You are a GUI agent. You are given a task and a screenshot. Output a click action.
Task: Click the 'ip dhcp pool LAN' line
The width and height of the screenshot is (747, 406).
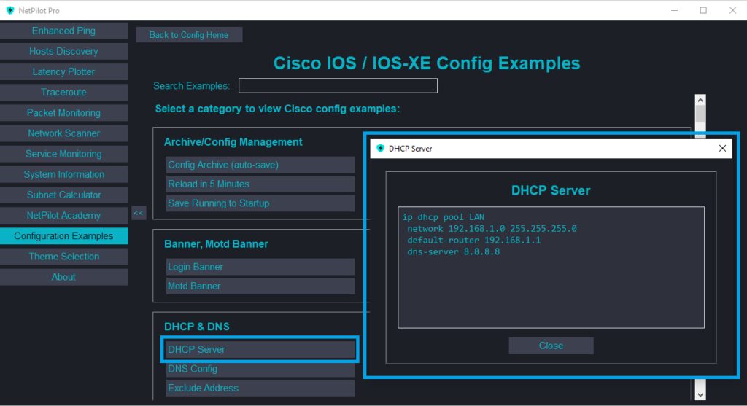click(443, 217)
